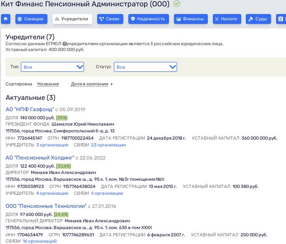Select the Учредители tab
This screenshot has width=286, height=244.
point(72,19)
